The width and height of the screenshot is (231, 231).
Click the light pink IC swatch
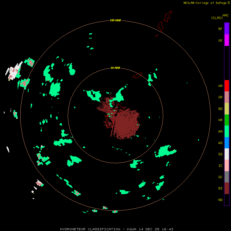[227, 166]
